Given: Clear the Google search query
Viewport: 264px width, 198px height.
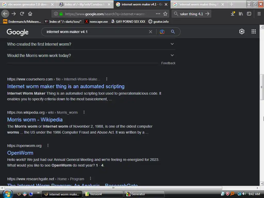Looking at the screenshot, I should (151, 32).
